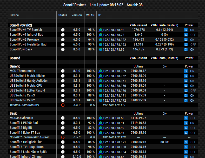Image resolution: width=205 pixels, height=158 pixels.
Task: Toggle power OFF label for SonoffPow1 Infrarot Bad
Action: pos(193,35)
